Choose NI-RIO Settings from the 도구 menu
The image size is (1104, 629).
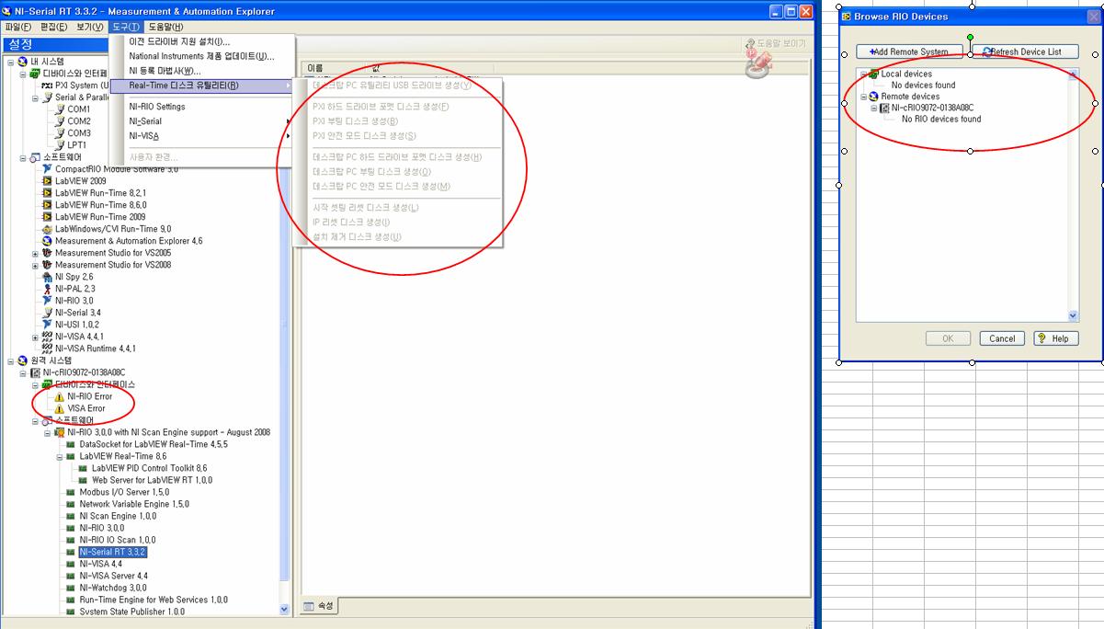[157, 107]
